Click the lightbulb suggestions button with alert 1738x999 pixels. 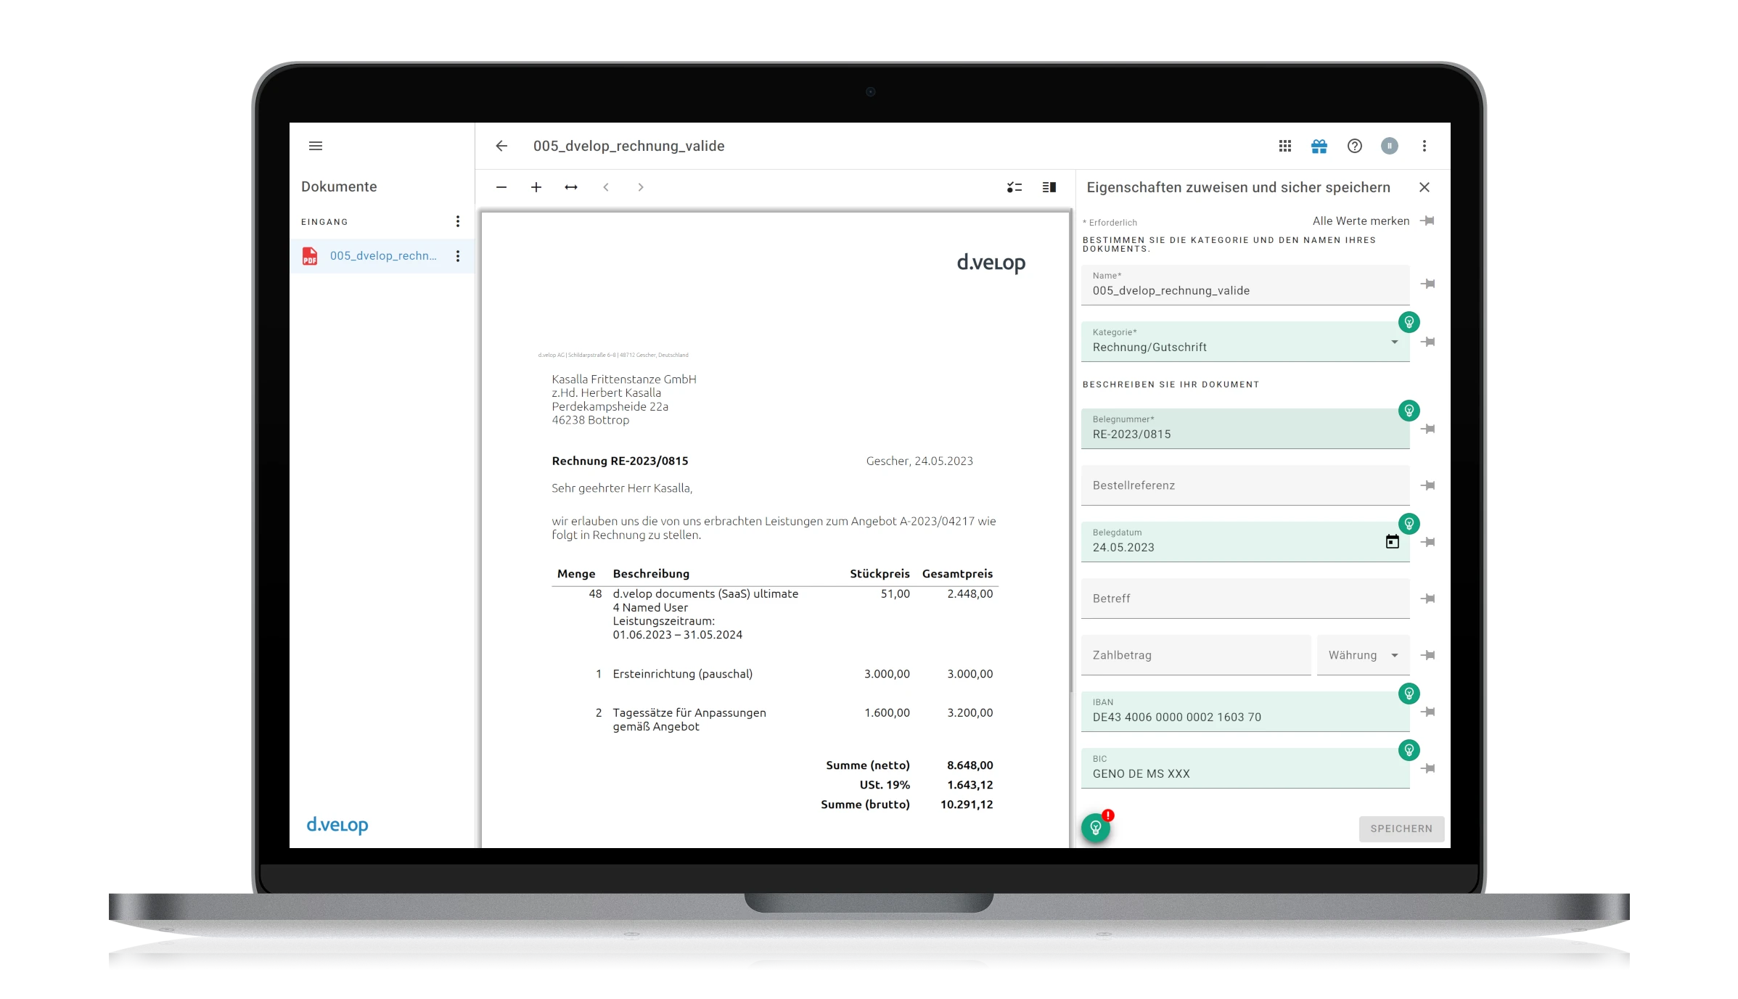[1096, 828]
